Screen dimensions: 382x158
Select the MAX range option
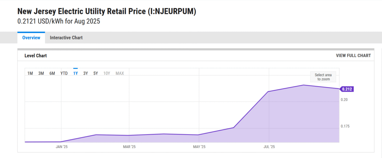[120, 73]
